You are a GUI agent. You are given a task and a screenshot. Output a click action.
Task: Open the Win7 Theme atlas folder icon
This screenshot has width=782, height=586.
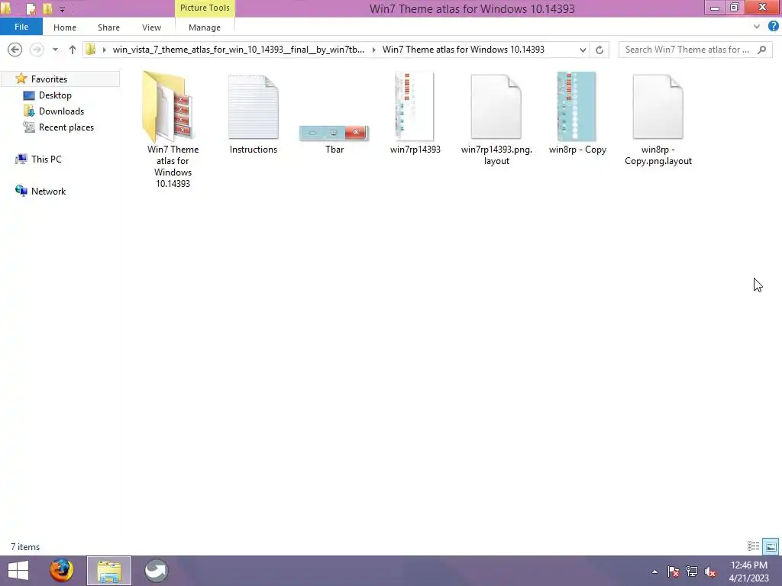pos(167,107)
